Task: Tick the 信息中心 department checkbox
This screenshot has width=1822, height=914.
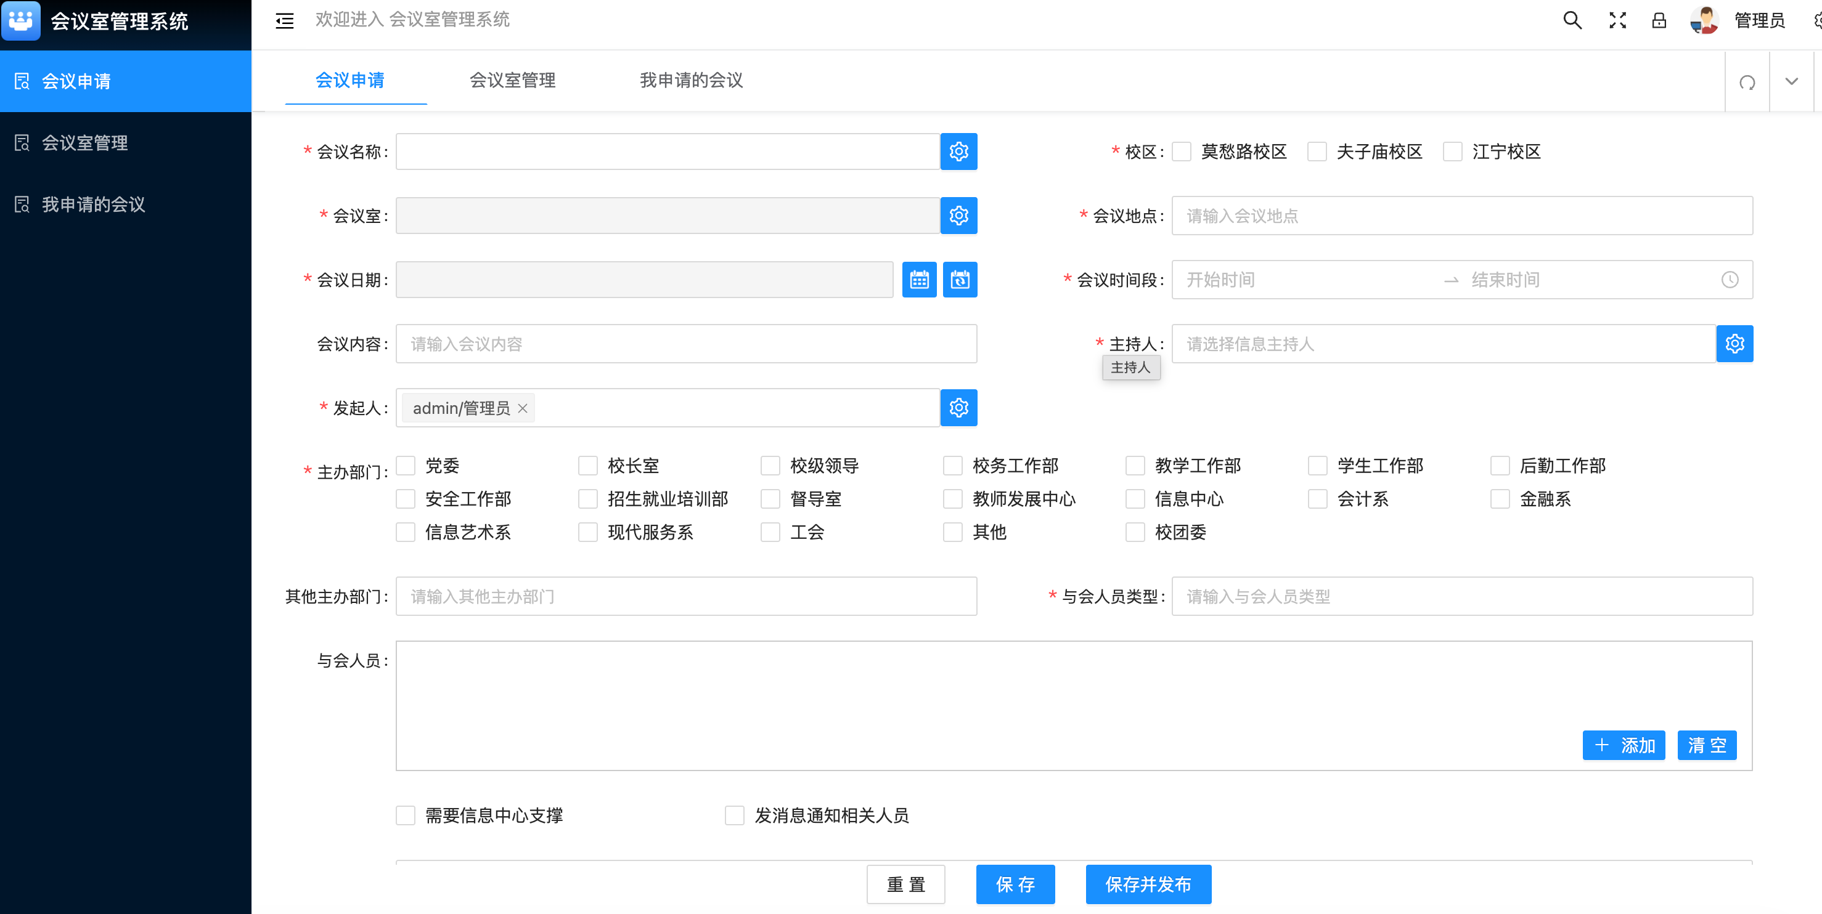Action: [1135, 499]
